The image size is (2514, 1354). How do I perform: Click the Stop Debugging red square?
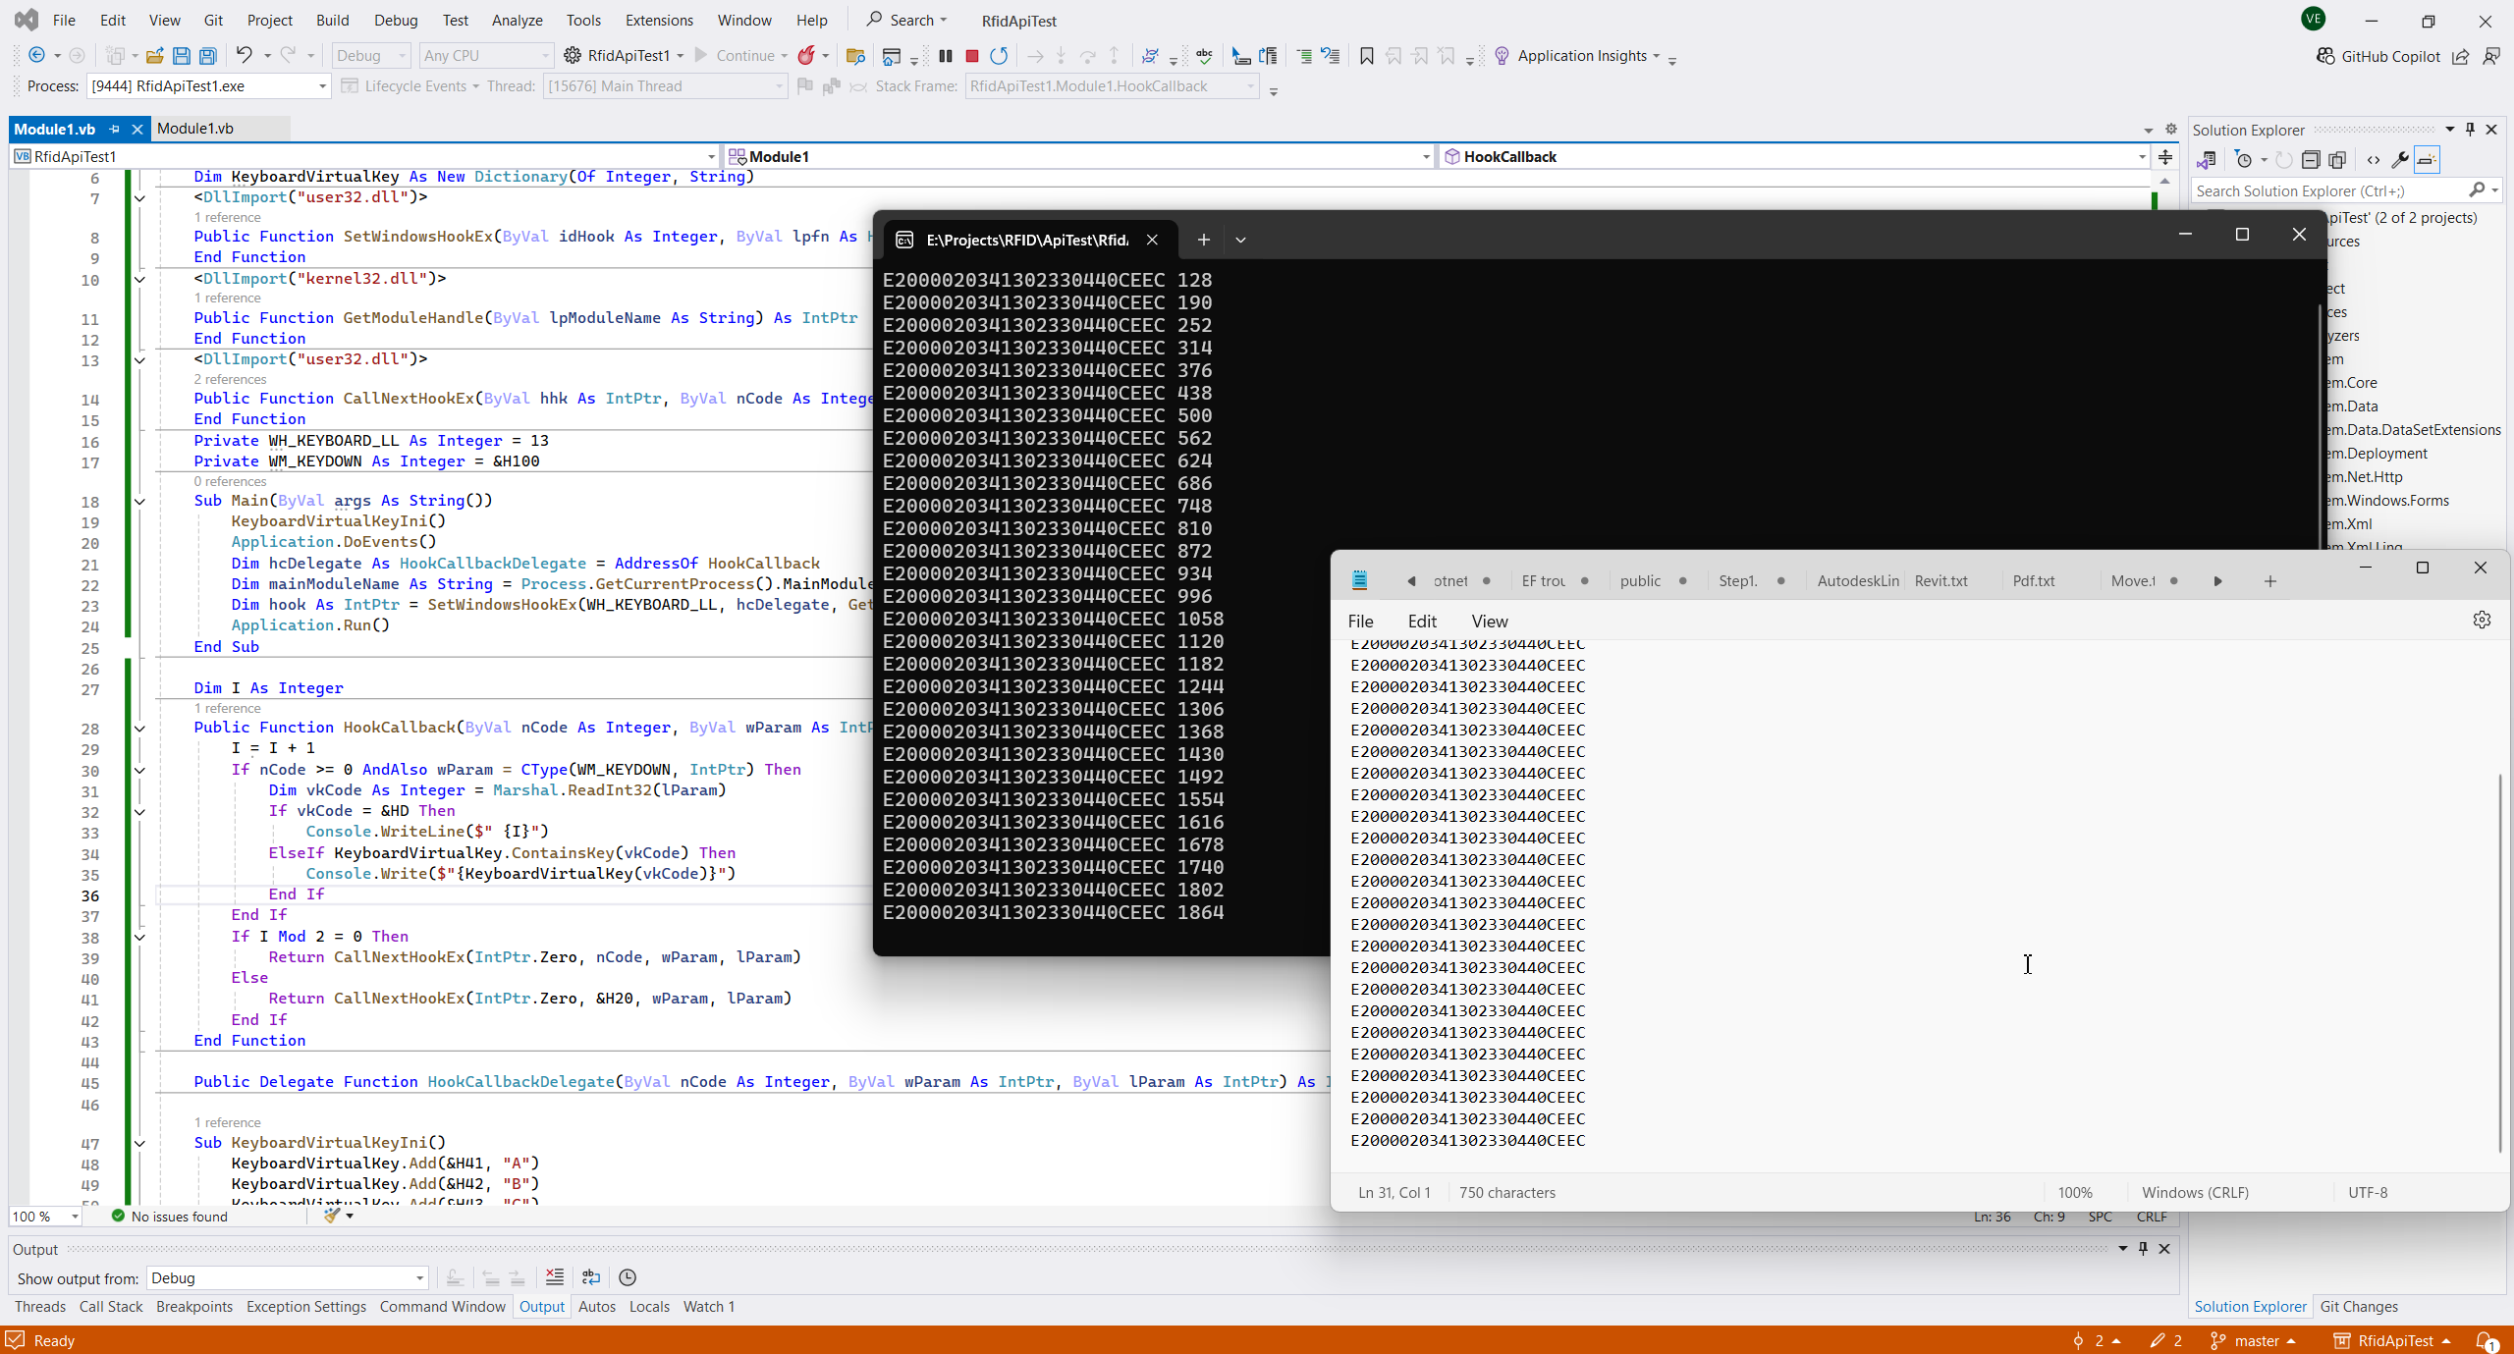click(x=971, y=56)
